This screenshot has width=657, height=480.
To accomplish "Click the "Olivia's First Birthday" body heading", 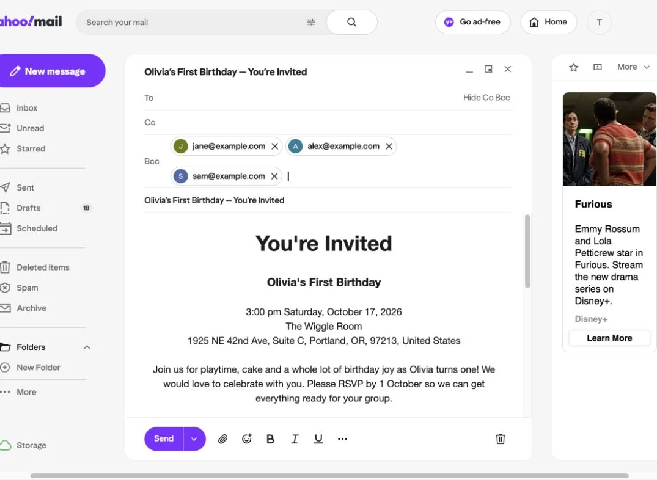I will tap(324, 282).
